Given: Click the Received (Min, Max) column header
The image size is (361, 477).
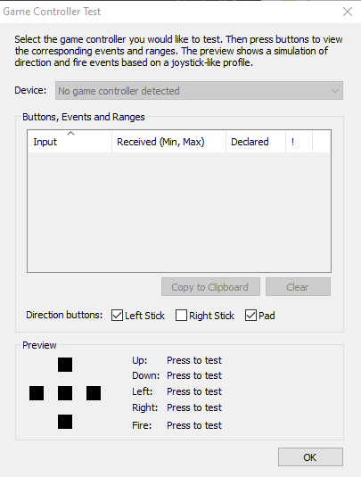Looking at the screenshot, I should (x=168, y=142).
